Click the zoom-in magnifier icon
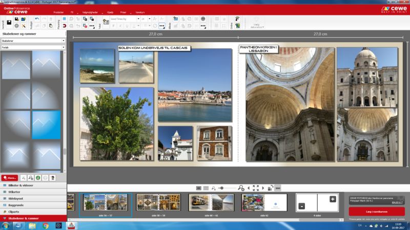 coord(241,188)
